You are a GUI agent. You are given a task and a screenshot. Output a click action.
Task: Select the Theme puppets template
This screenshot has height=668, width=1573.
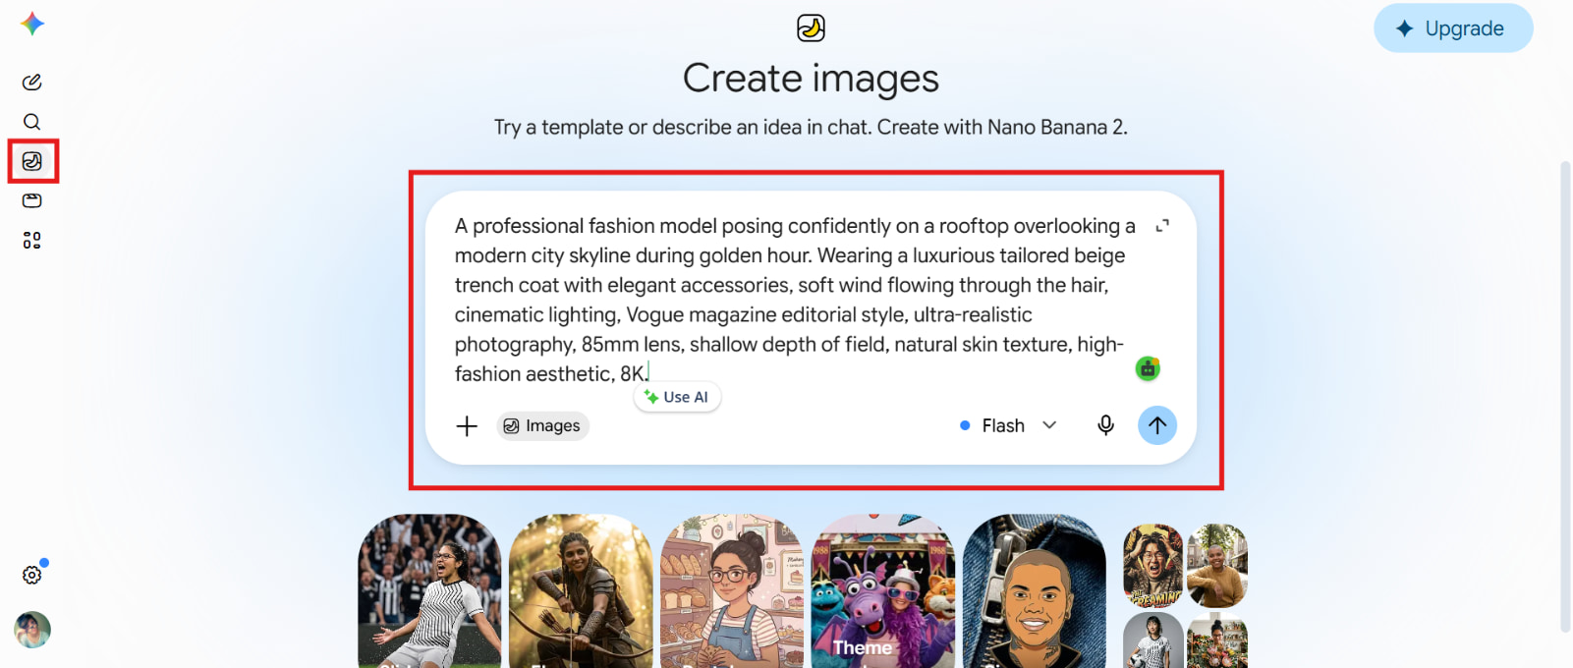click(x=883, y=591)
